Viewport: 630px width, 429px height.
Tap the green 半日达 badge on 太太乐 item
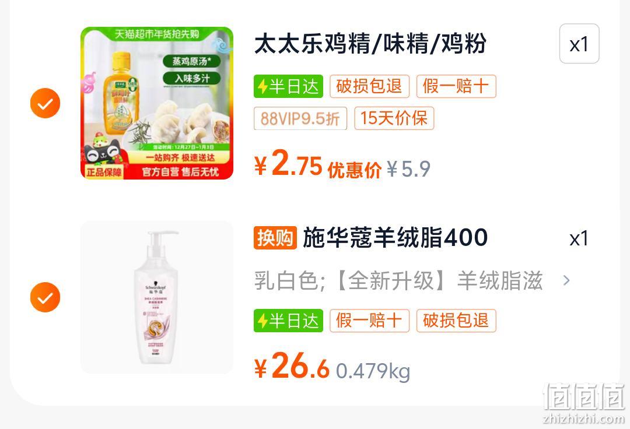tap(288, 86)
